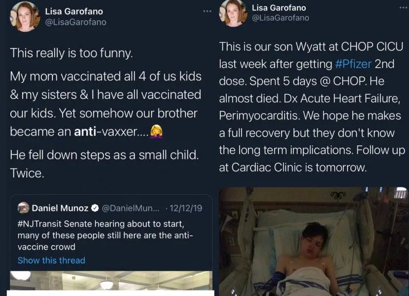Open the image preview in the quoted tweet
This screenshot has height=296, width=409.
point(111,283)
